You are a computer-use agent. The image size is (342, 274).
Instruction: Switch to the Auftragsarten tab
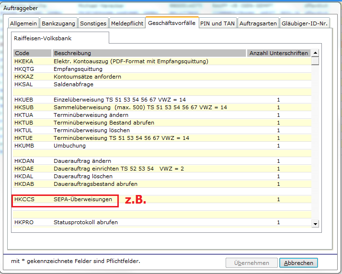tap(258, 23)
